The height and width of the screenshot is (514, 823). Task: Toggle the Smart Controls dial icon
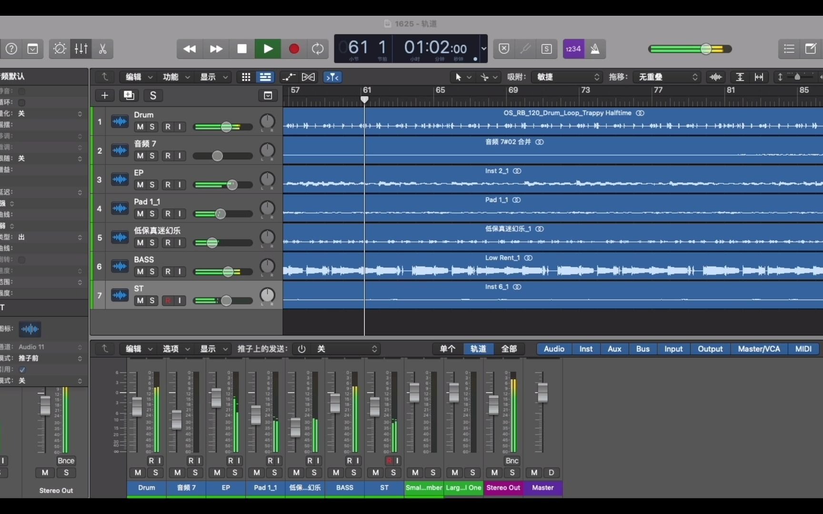pyautogui.click(x=60, y=49)
